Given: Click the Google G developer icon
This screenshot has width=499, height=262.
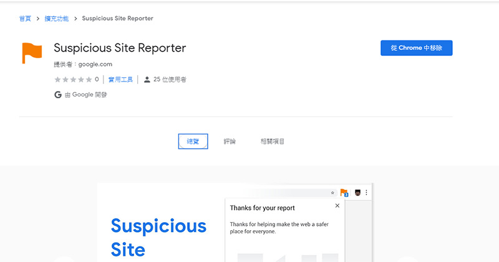Looking at the screenshot, I should coord(58,95).
